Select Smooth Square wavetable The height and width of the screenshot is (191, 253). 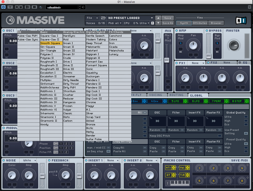[51, 43]
